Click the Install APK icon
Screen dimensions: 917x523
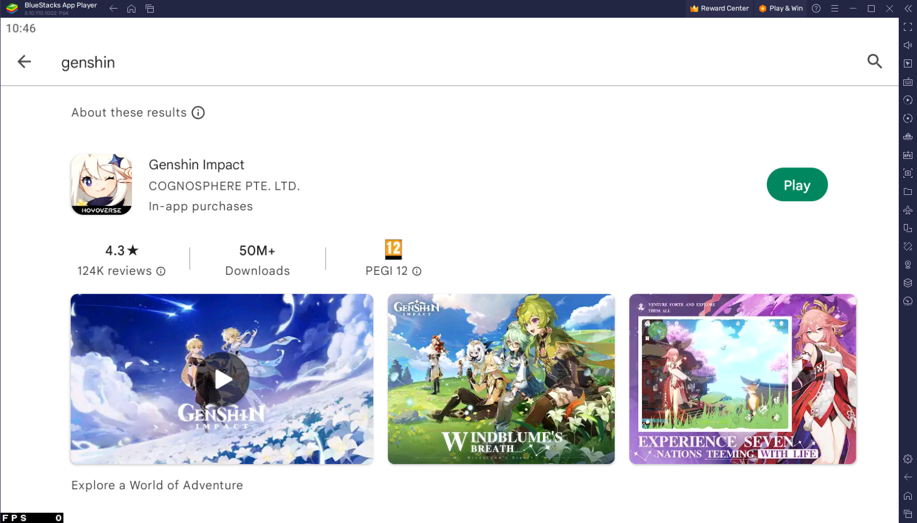(x=908, y=155)
